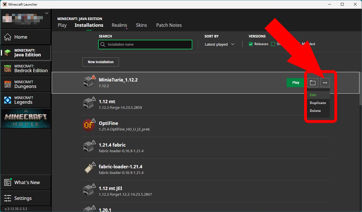The height and width of the screenshot is (212, 362).
Task: Click the fabric-loader-1.21.4 loom icon
Action: [89, 169]
